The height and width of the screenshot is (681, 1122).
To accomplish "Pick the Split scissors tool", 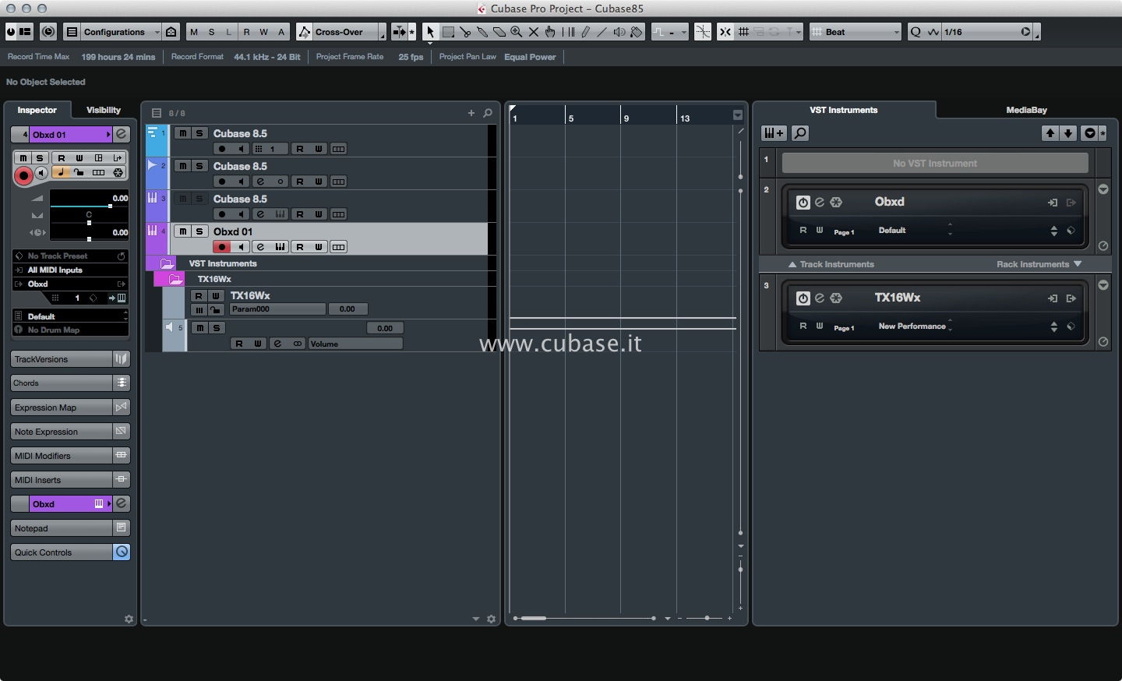I will click(465, 32).
